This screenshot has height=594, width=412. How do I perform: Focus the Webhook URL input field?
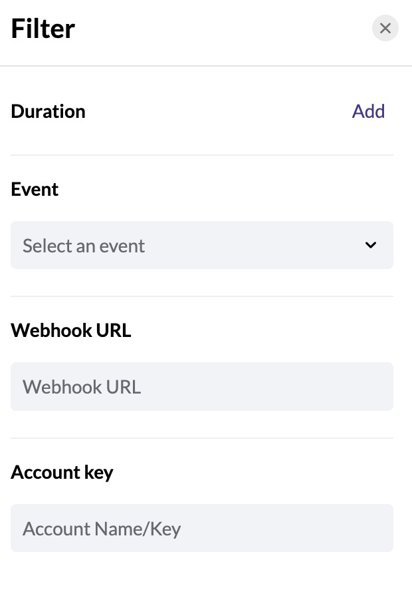point(202,386)
